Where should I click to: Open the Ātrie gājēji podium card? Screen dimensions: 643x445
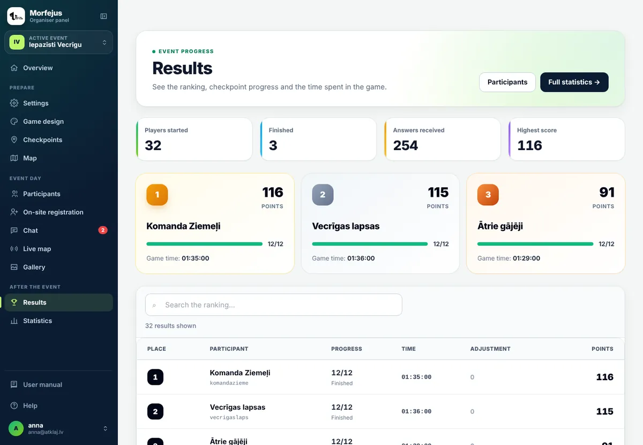(x=546, y=224)
